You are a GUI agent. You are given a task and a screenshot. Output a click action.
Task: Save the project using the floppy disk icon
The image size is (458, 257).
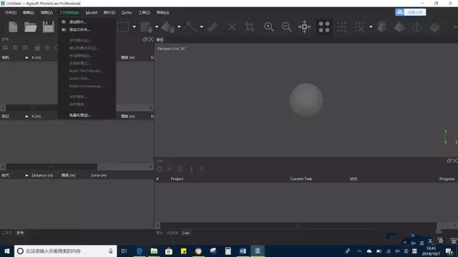pos(48,27)
